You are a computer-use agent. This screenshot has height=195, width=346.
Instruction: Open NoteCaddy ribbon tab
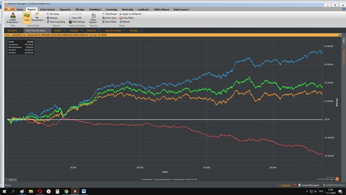click(128, 9)
